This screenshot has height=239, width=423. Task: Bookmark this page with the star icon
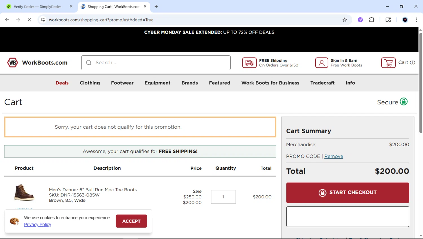(x=345, y=20)
